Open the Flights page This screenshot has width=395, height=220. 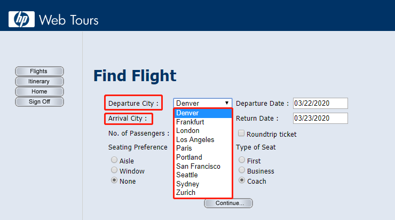click(39, 72)
